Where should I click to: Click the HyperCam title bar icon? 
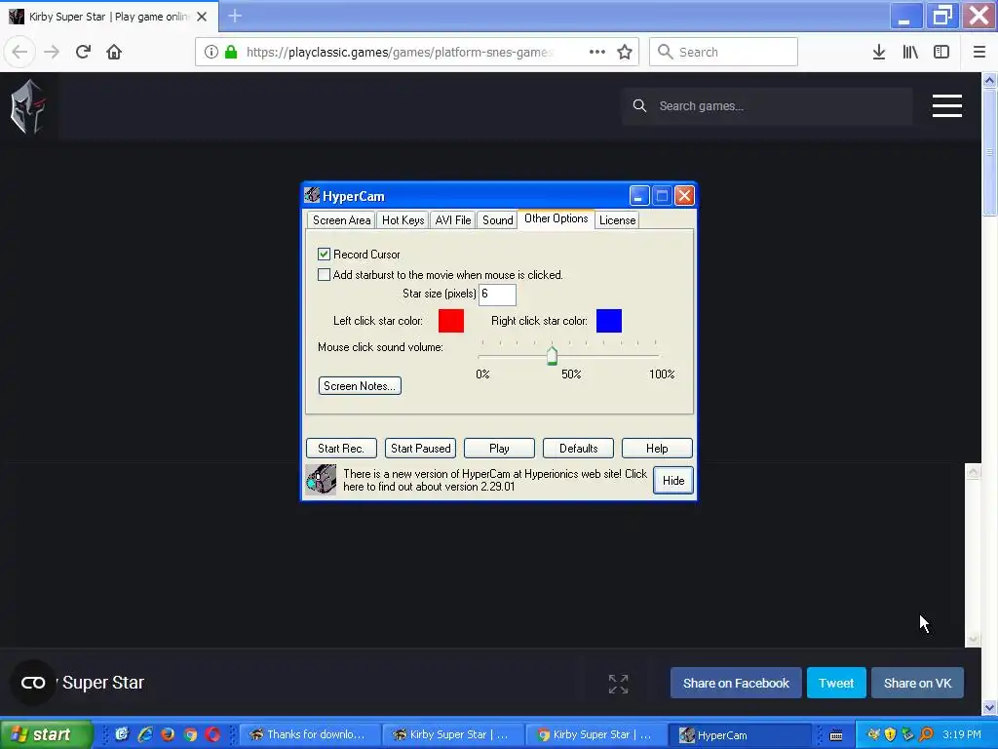[312, 195]
